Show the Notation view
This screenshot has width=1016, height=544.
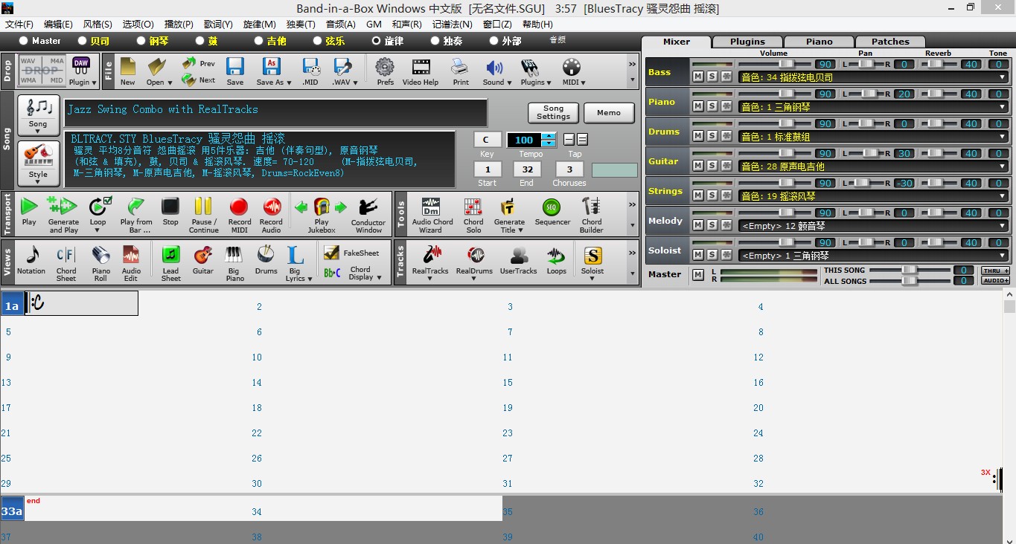(x=31, y=261)
